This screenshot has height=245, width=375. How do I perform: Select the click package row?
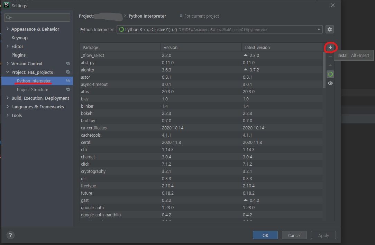(201, 164)
